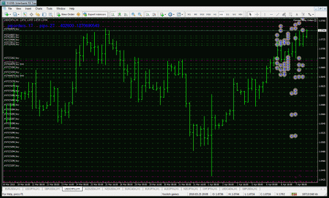The image size is (329, 198).
Task: Expand the Templates dropdown arrow
Action: pyautogui.click(x=182, y=14)
